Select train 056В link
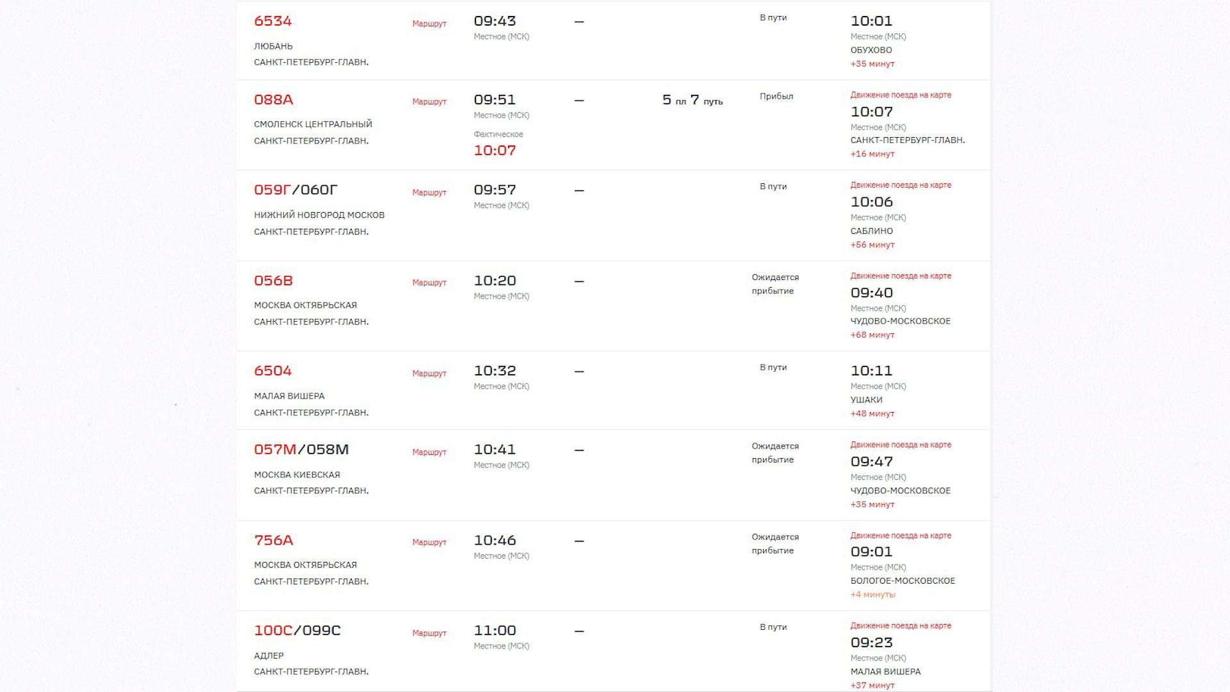Screen dimensions: 1230x692 (274, 281)
